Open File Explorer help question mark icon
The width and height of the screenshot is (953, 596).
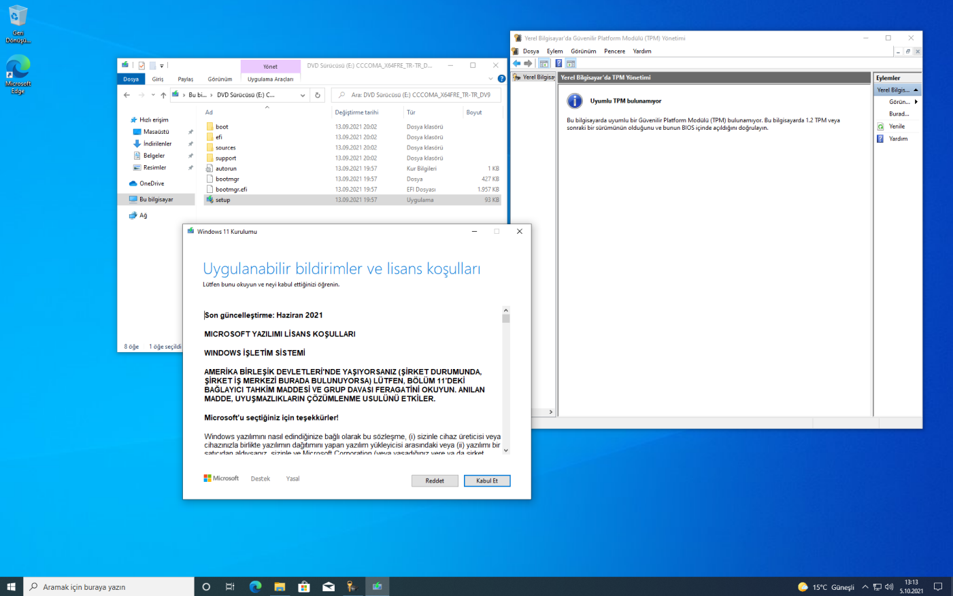[x=501, y=79]
